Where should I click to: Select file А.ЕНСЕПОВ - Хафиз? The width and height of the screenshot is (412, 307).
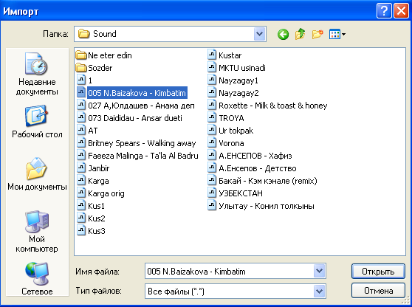[255, 156]
